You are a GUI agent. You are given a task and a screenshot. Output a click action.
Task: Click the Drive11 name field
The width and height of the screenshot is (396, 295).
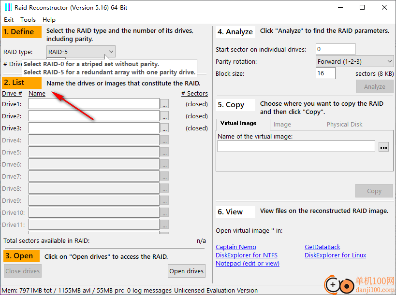tap(94, 225)
